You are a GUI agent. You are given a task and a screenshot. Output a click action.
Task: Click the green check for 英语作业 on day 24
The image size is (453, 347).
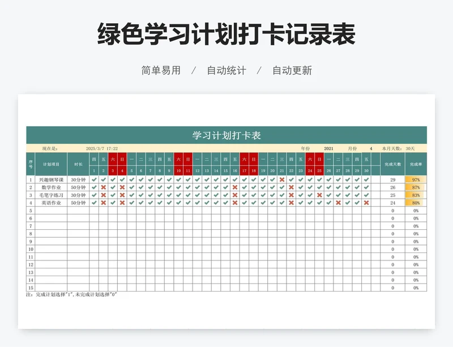310,203
